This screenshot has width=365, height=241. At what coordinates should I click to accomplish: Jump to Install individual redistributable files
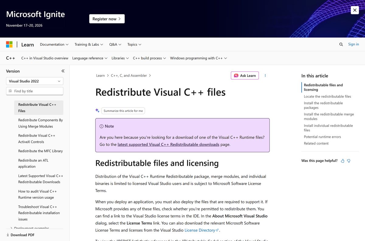(x=328, y=128)
